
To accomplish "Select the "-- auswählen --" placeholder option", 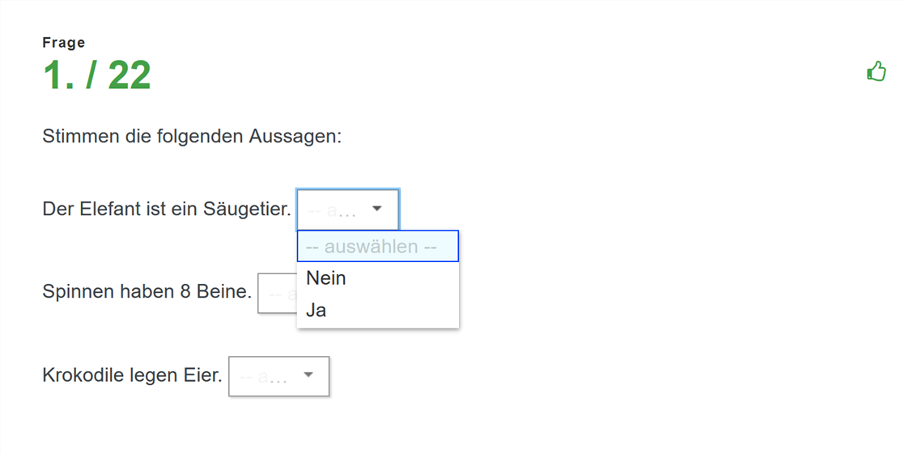I will coord(378,247).
